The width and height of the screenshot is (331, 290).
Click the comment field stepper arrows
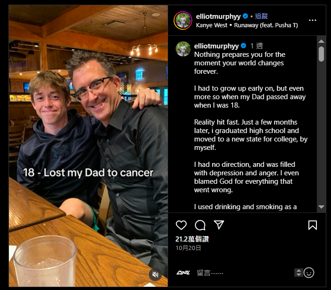coord(298,273)
